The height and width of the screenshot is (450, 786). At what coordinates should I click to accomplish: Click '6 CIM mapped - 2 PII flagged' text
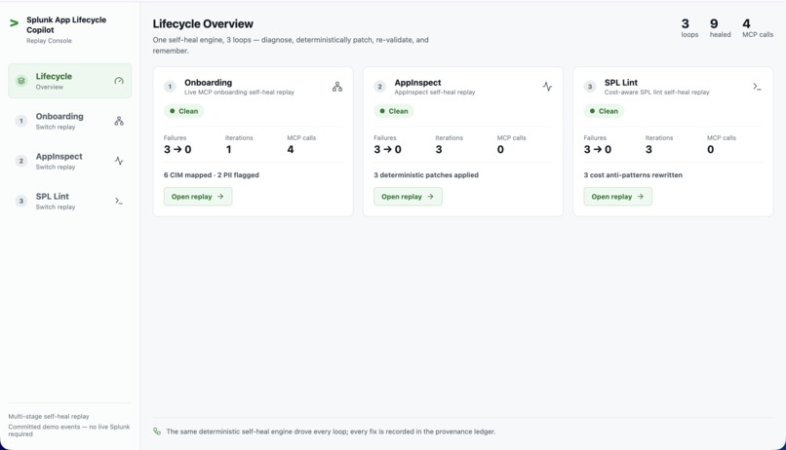(x=211, y=174)
